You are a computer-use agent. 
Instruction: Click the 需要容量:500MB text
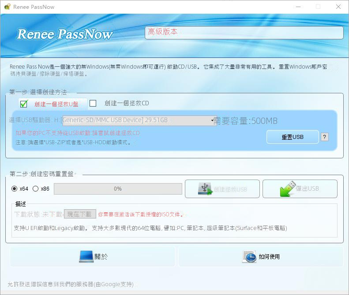(x=245, y=121)
